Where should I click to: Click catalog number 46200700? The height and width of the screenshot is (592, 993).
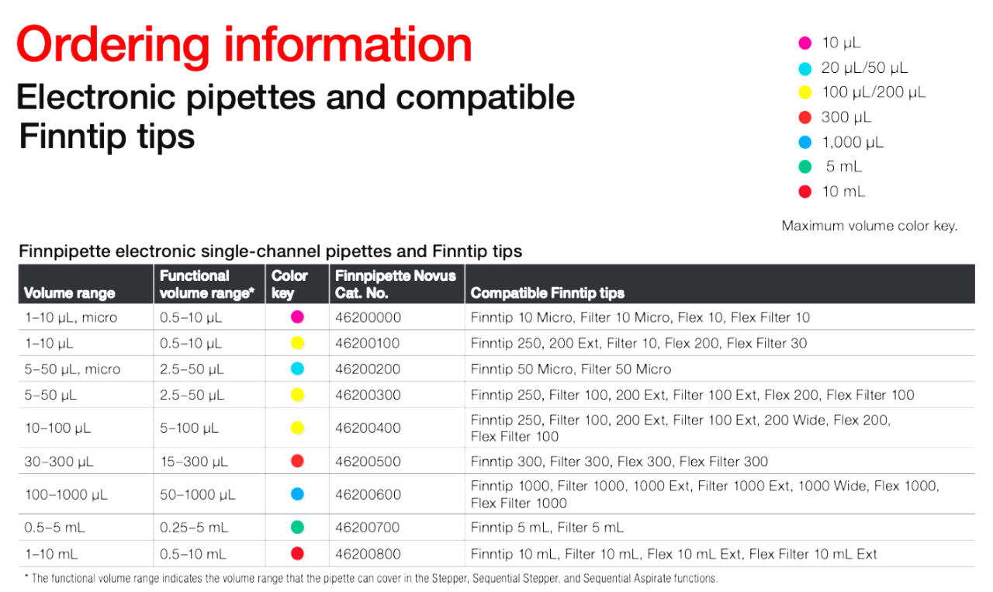pyautogui.click(x=368, y=528)
